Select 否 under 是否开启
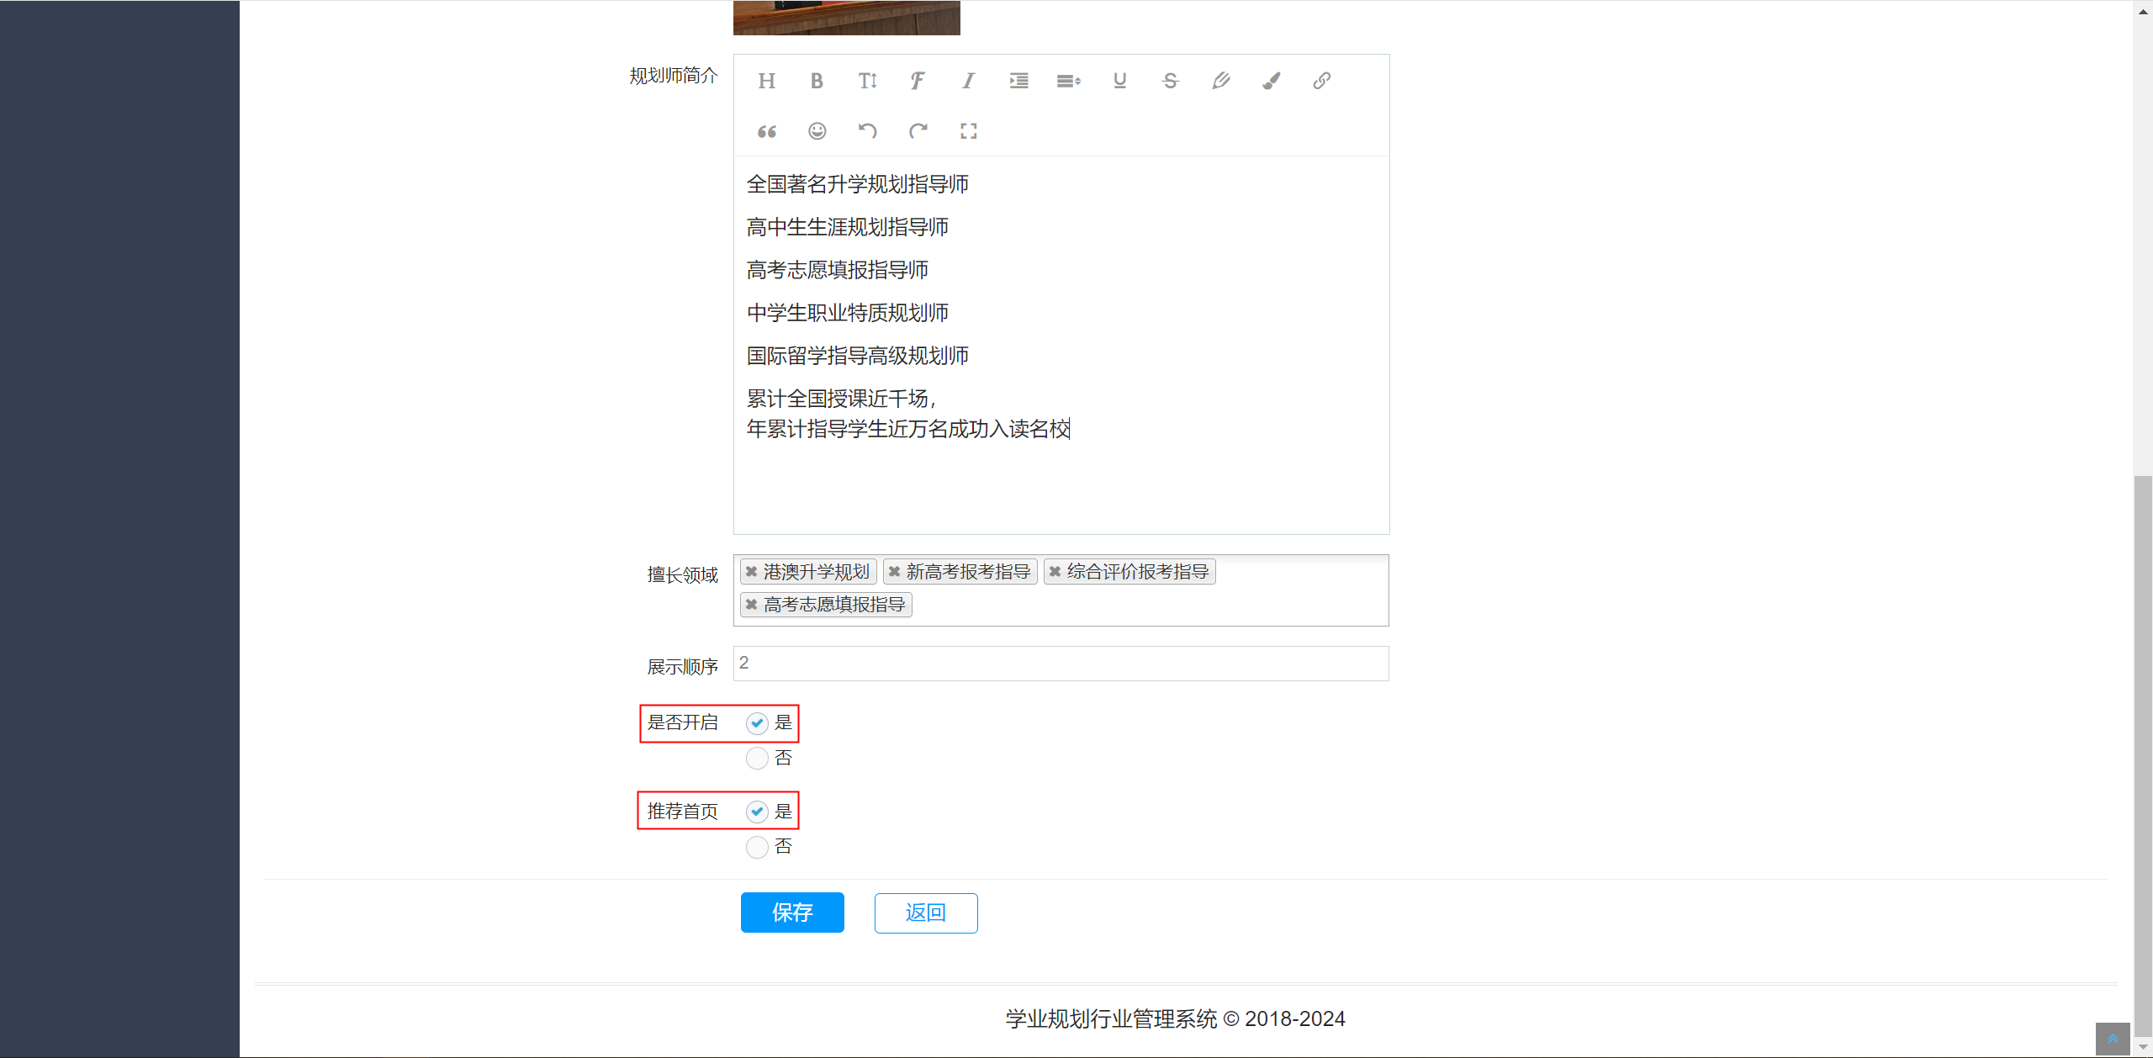Viewport: 2153px width, 1058px height. coord(755,758)
